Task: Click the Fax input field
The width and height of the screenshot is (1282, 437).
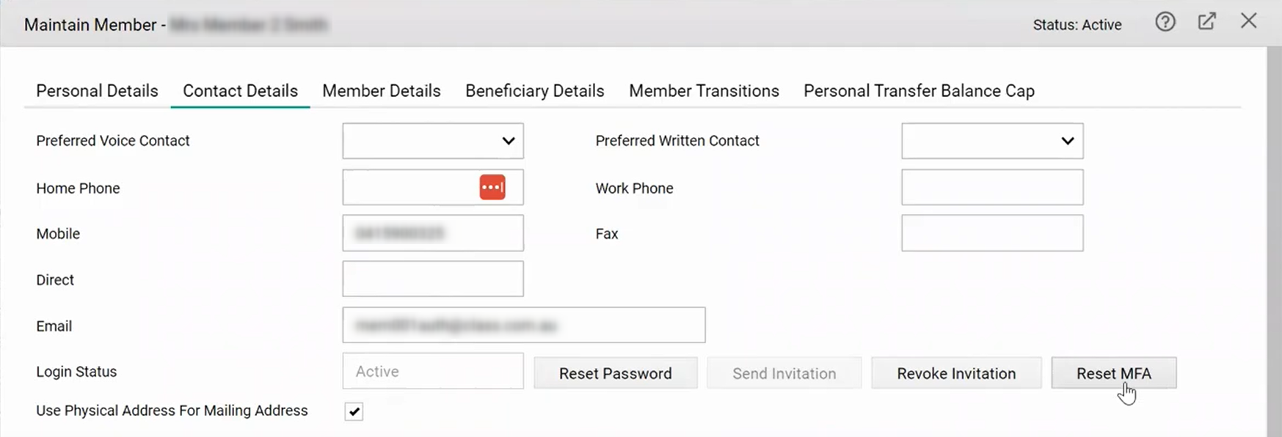Action: click(991, 233)
